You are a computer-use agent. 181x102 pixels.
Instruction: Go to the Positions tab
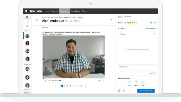(x=54, y=11)
